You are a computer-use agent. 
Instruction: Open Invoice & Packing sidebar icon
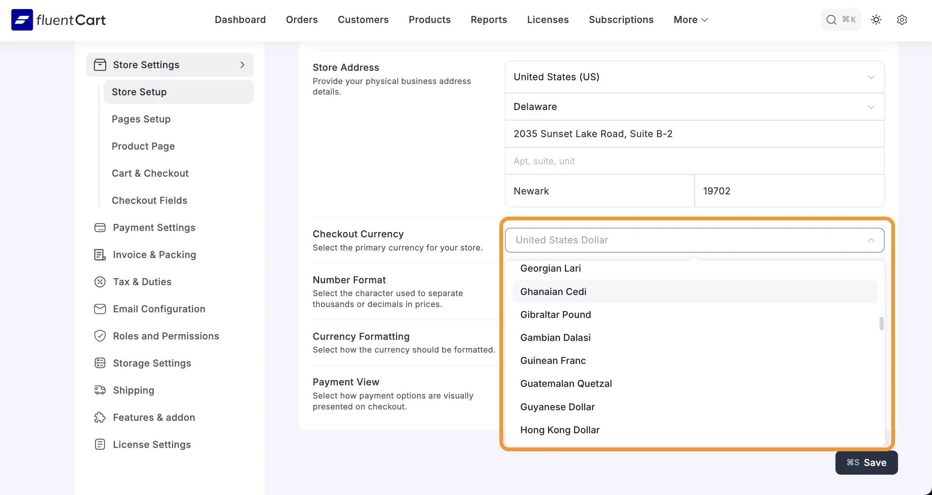[100, 255]
